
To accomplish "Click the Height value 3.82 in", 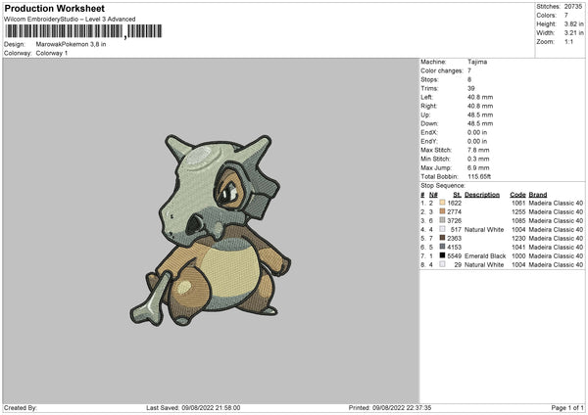I will (573, 23).
